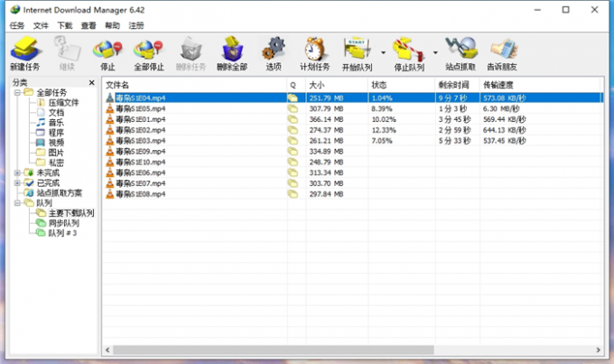The image size is (614, 364).
Task: Select the 毒枭S1E08.mp4 download row
Action: coord(353,194)
